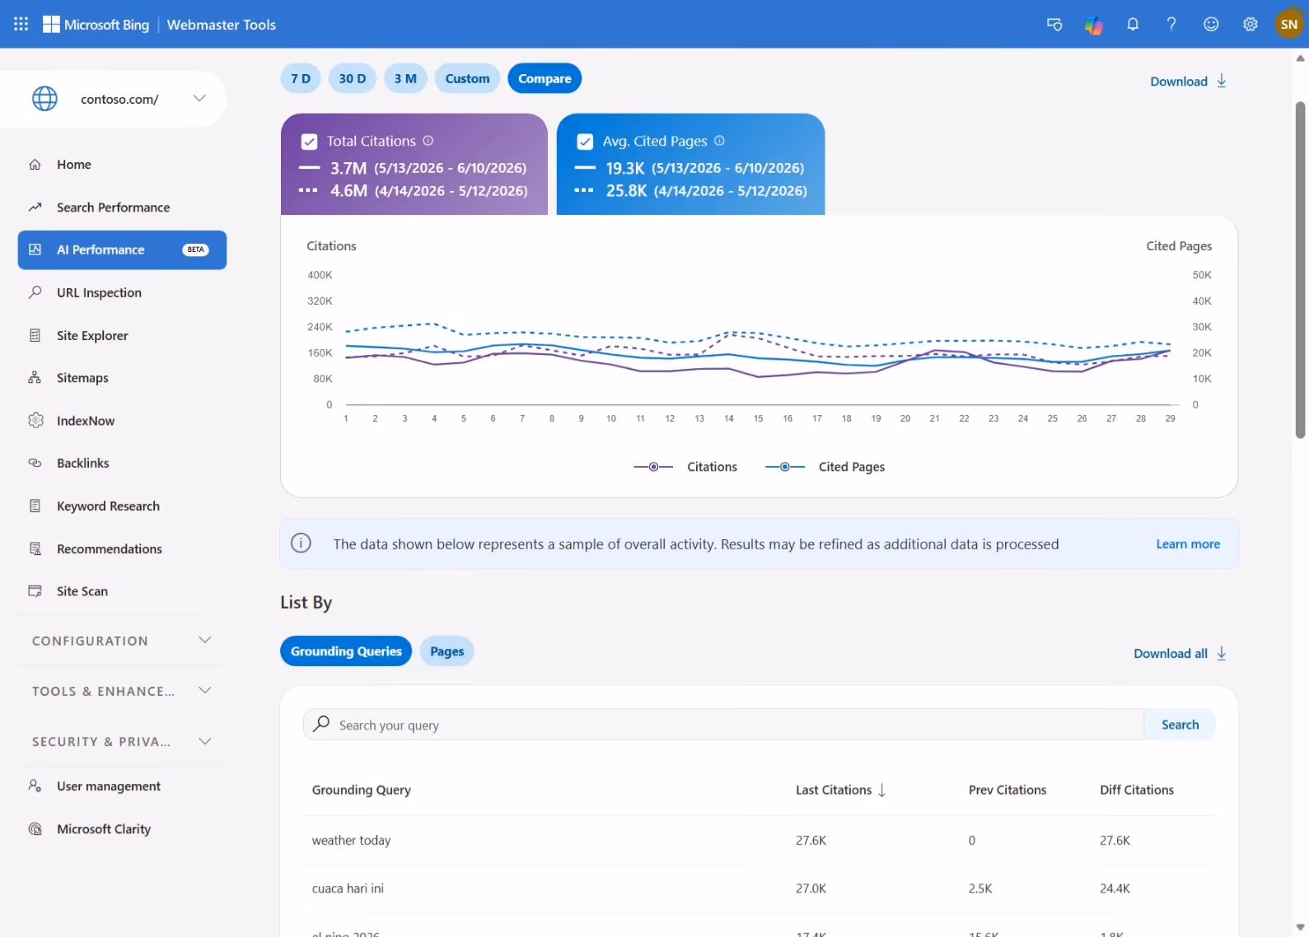Click the download arrow icon beside Download all
1309x937 pixels.
click(x=1222, y=653)
